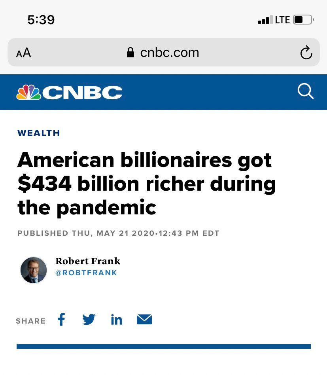Open the CNBC search magnifier

tap(305, 91)
